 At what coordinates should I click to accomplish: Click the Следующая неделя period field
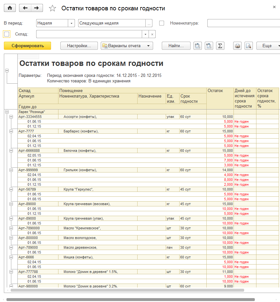point(112,23)
